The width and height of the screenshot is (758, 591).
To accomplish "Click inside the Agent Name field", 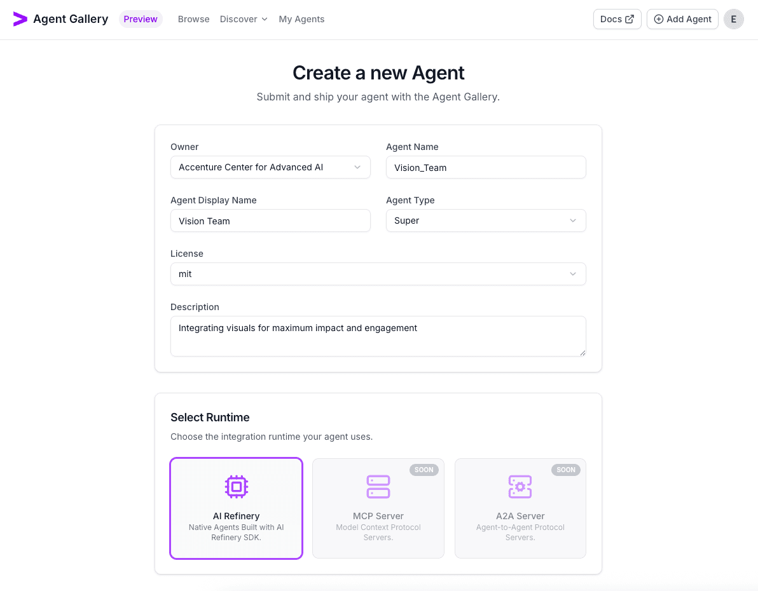I will point(485,167).
